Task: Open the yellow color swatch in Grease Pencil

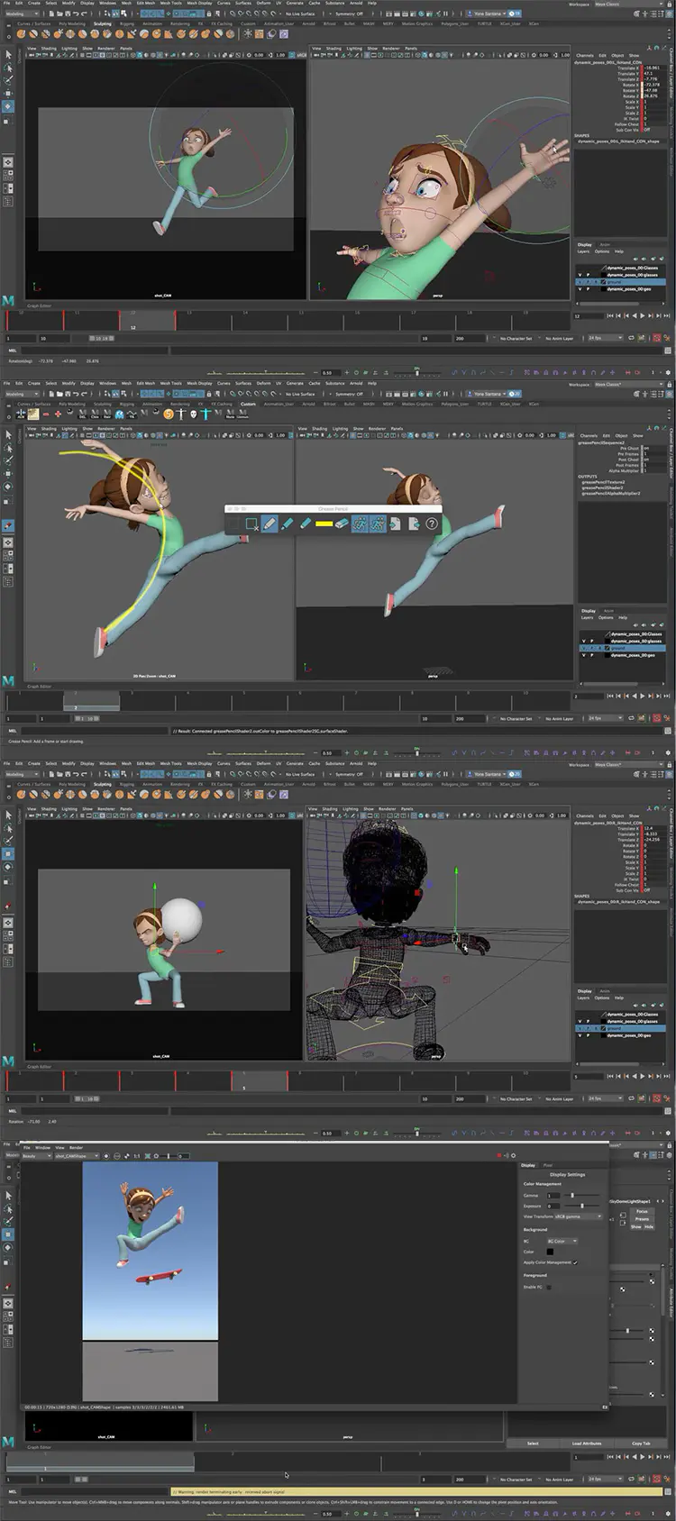Action: 324,524
